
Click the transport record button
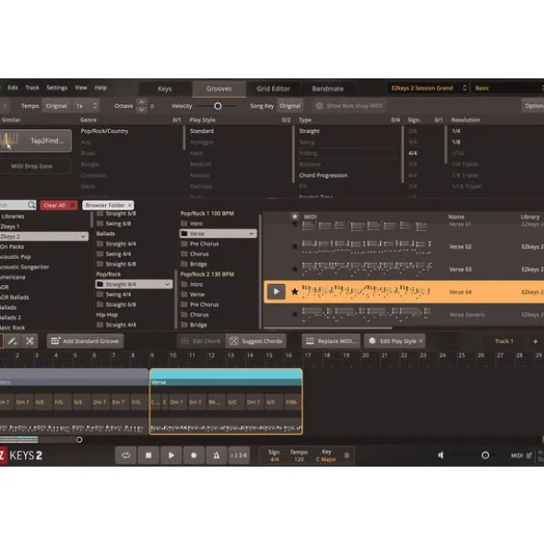(194, 455)
